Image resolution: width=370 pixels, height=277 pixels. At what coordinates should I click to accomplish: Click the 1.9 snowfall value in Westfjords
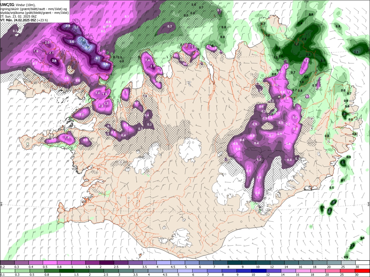click(x=105, y=94)
